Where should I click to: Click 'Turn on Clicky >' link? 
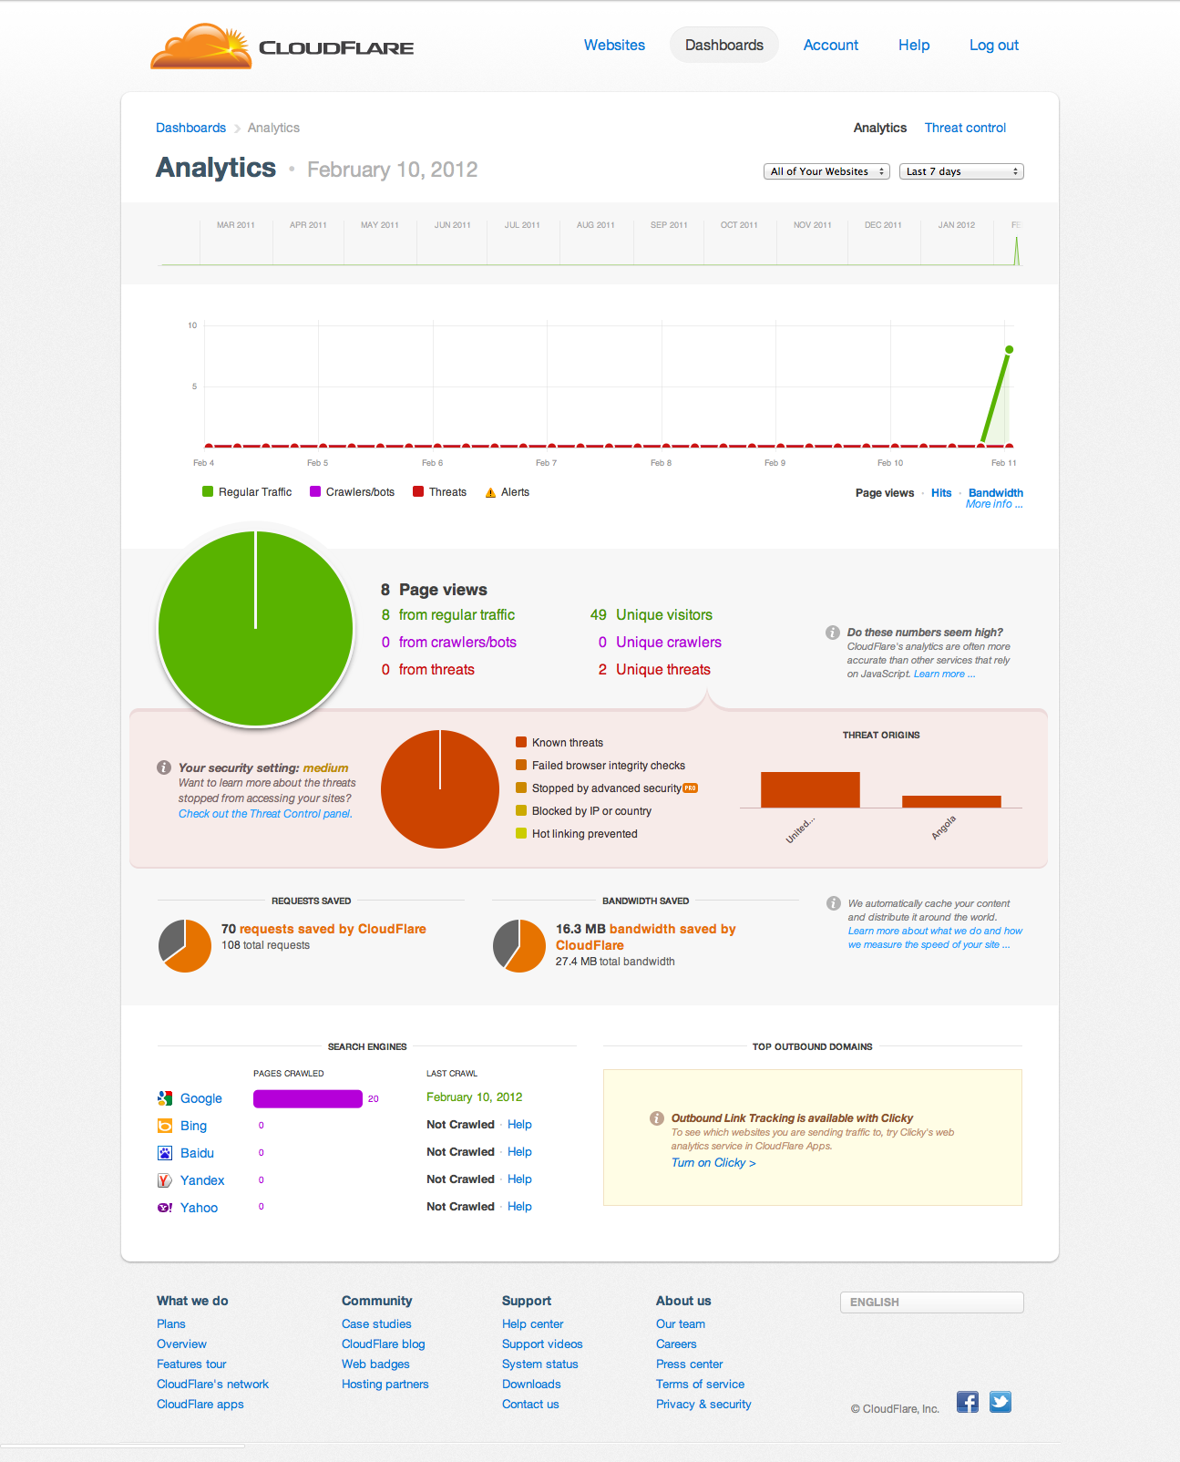tap(713, 1163)
